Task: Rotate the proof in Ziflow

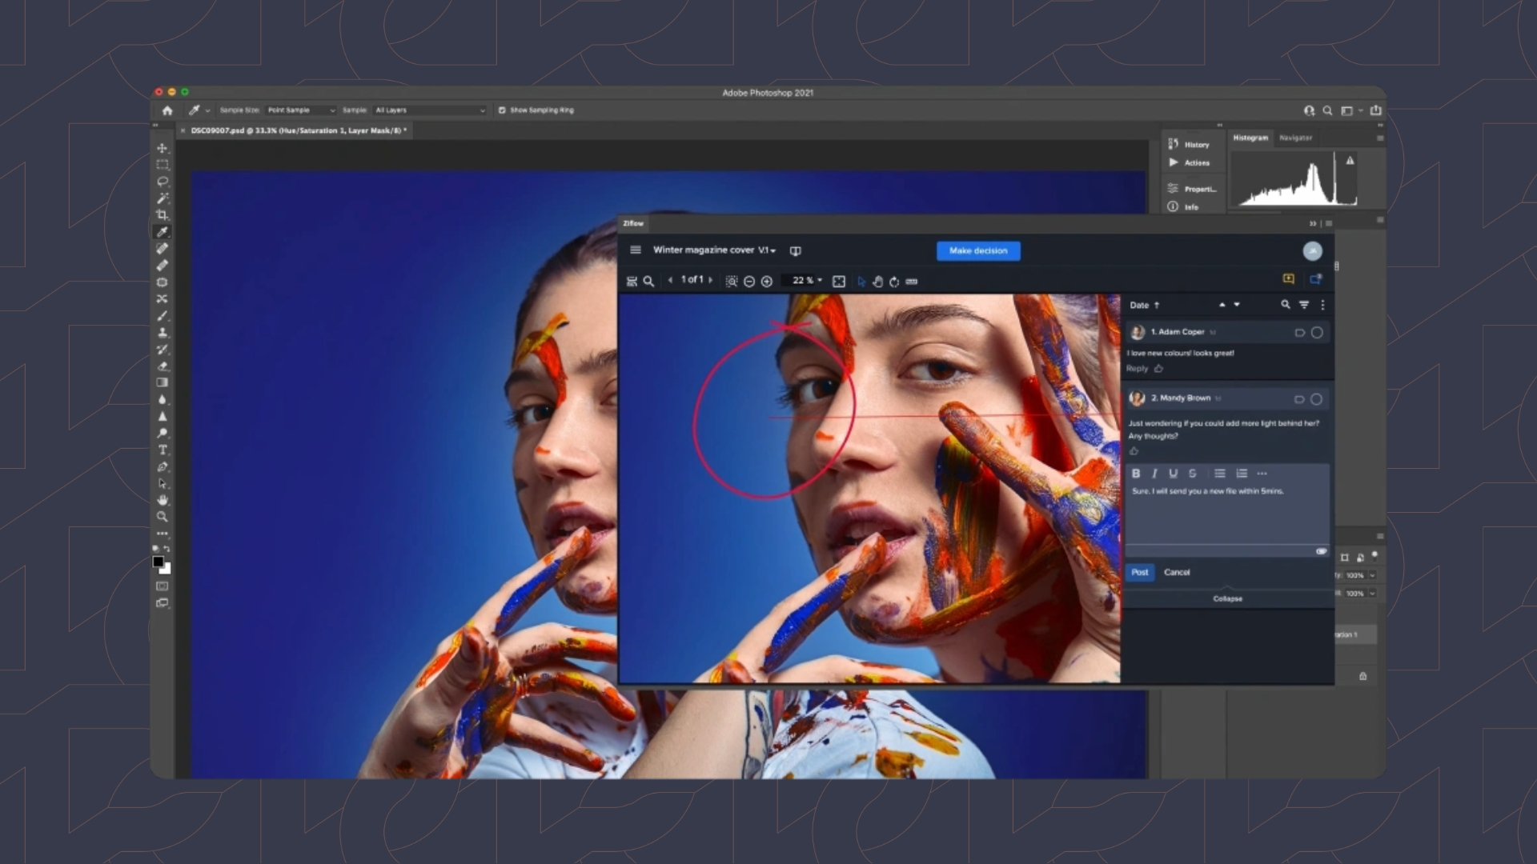Action: pos(894,282)
